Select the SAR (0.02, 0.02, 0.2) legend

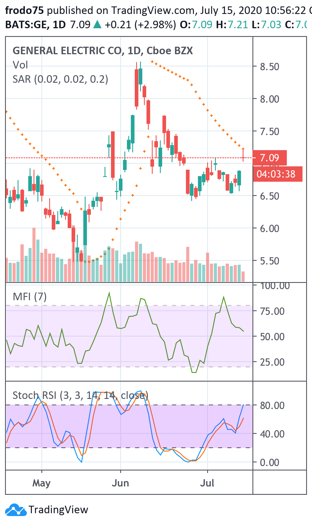click(60, 79)
